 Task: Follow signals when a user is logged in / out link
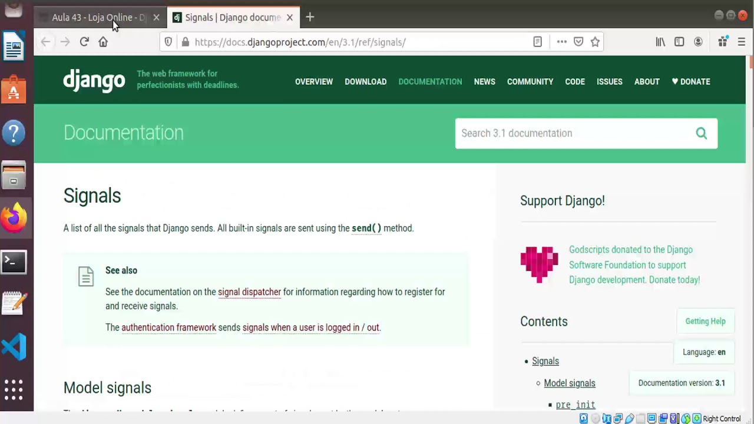click(x=310, y=327)
